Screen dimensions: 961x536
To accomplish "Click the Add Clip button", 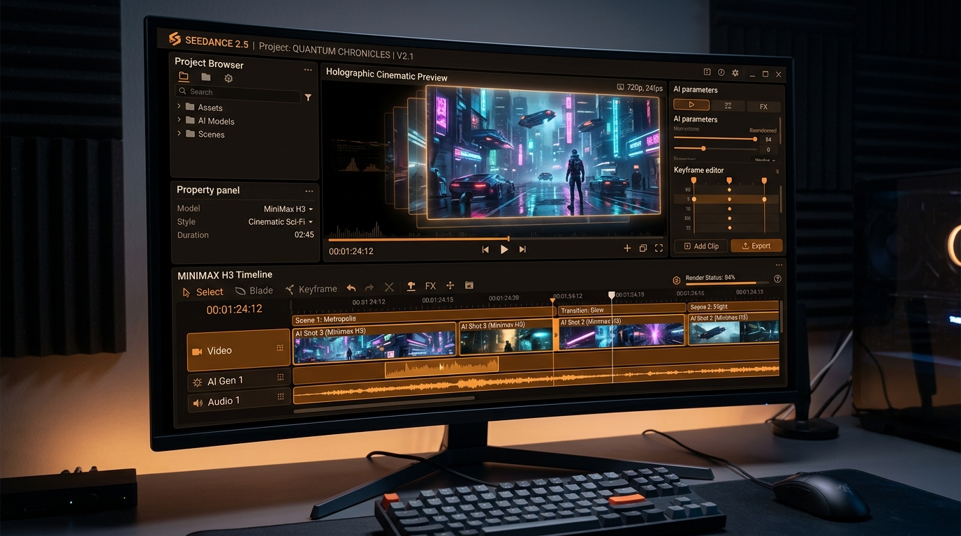I will [x=701, y=246].
